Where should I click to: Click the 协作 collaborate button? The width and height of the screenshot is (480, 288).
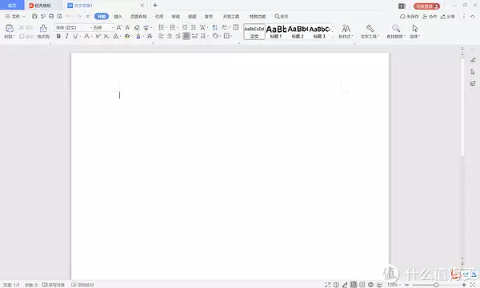click(x=430, y=17)
